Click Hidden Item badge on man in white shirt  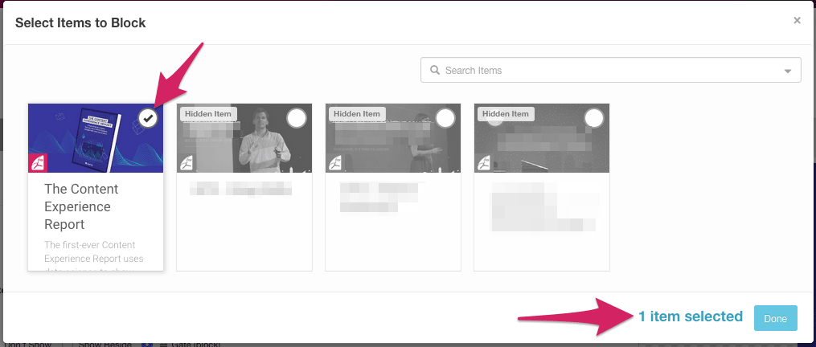tap(208, 114)
